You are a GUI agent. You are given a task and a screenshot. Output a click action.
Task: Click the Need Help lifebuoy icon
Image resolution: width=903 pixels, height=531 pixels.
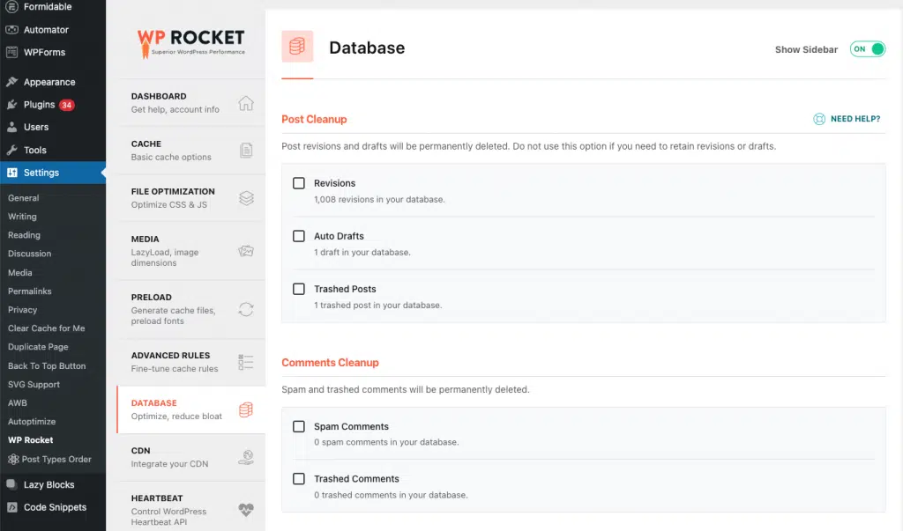coord(819,119)
